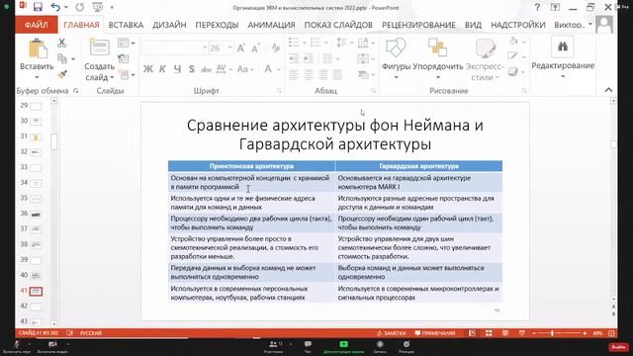Screen dimensions: 633x356
Task: Switch to ПЕРЕХОДЫ tab
Action: pyautogui.click(x=217, y=25)
